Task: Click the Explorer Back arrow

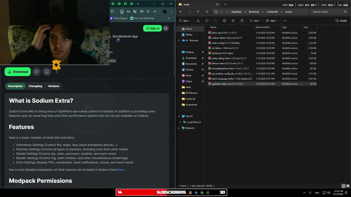Action: 180,12
